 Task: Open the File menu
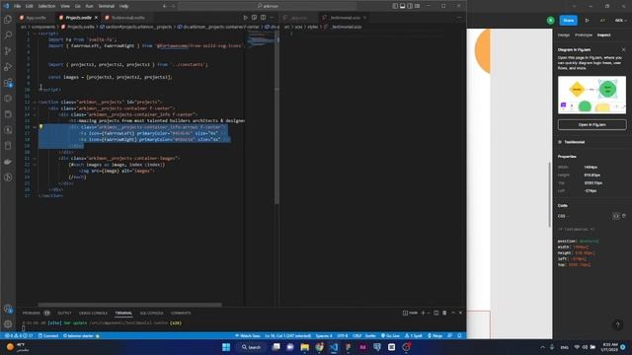point(18,6)
